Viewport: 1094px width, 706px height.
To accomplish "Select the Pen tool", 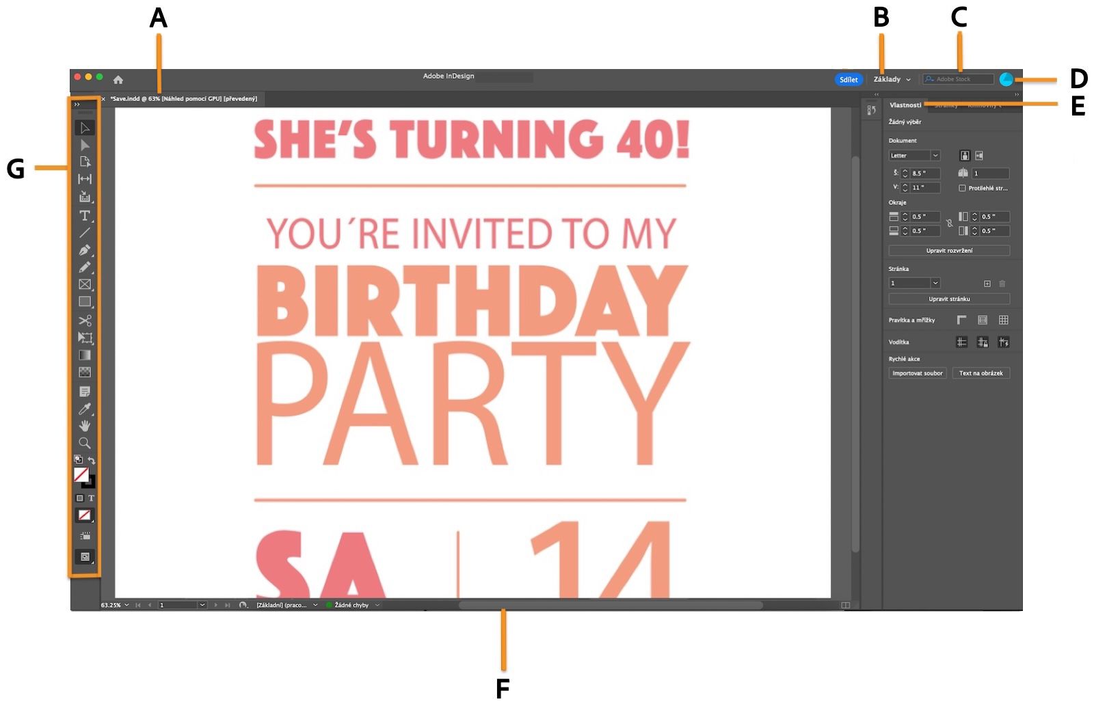I will pos(85,250).
